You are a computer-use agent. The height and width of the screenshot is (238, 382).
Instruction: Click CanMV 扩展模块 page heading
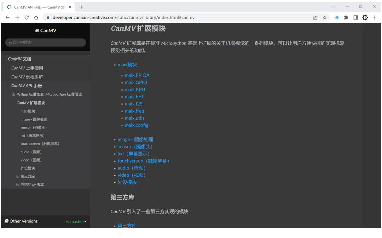click(138, 28)
